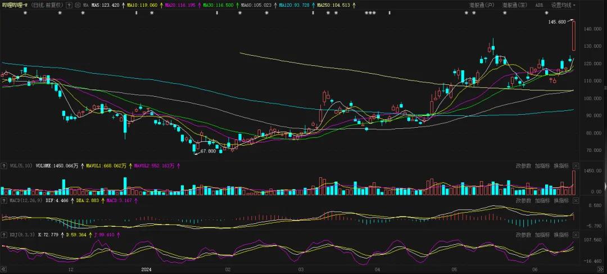Viewport: 607px width, 274px height.
Task: Select the 港股通(深) option
Action: [515, 6]
